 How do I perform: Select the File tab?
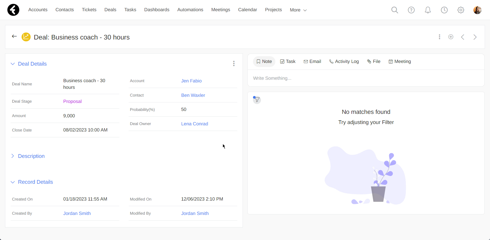(x=374, y=62)
